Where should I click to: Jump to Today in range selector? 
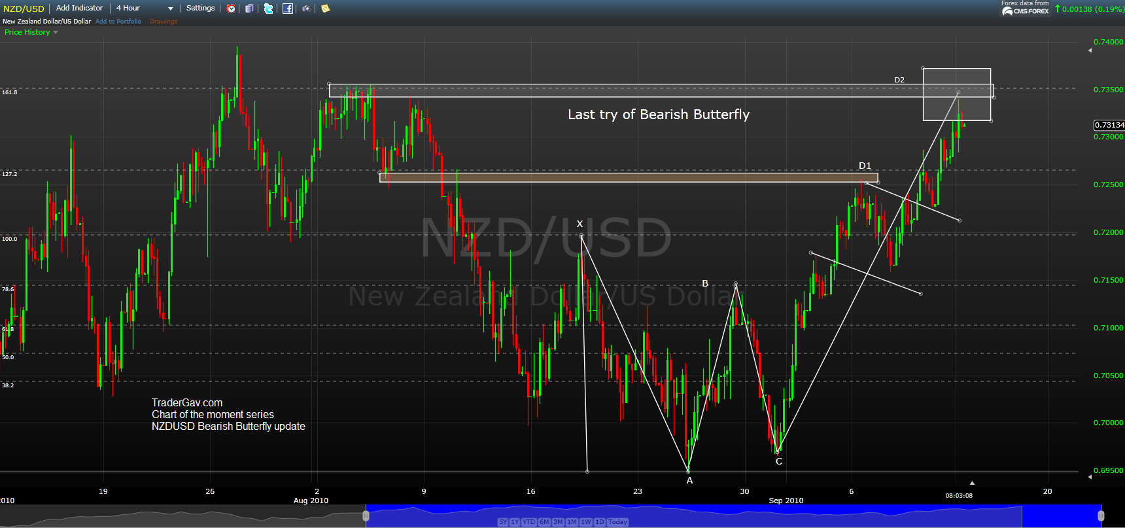pyautogui.click(x=617, y=522)
